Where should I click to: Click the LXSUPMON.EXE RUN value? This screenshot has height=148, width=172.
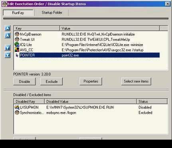80,107
